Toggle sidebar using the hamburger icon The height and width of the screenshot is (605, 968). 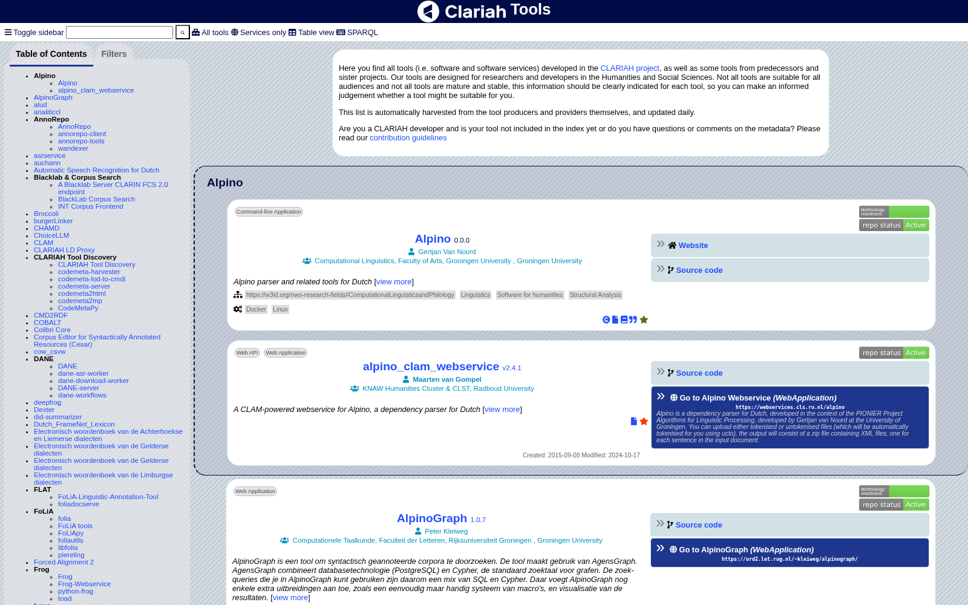click(x=8, y=32)
